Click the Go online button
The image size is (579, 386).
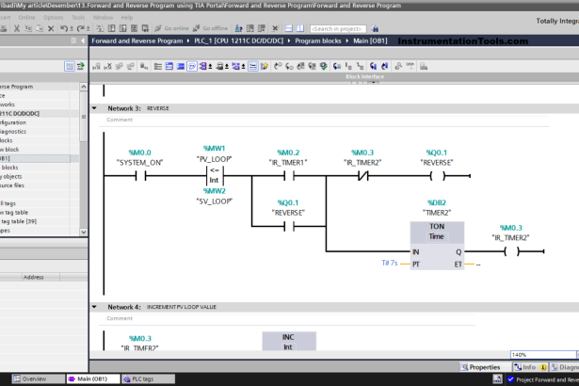[171, 28]
